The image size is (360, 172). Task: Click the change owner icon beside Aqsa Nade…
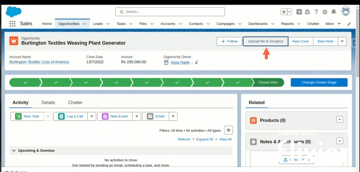(x=197, y=62)
